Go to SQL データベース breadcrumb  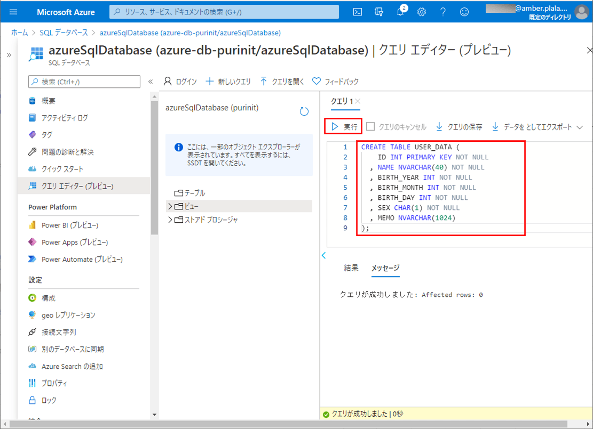(64, 33)
